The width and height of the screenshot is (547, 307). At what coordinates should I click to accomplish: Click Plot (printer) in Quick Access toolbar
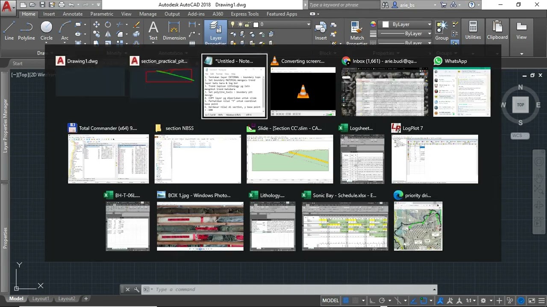point(62,5)
